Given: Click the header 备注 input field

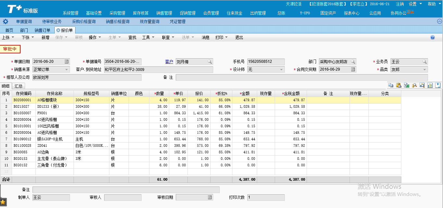Looking at the screenshot, I should [x=302, y=77].
